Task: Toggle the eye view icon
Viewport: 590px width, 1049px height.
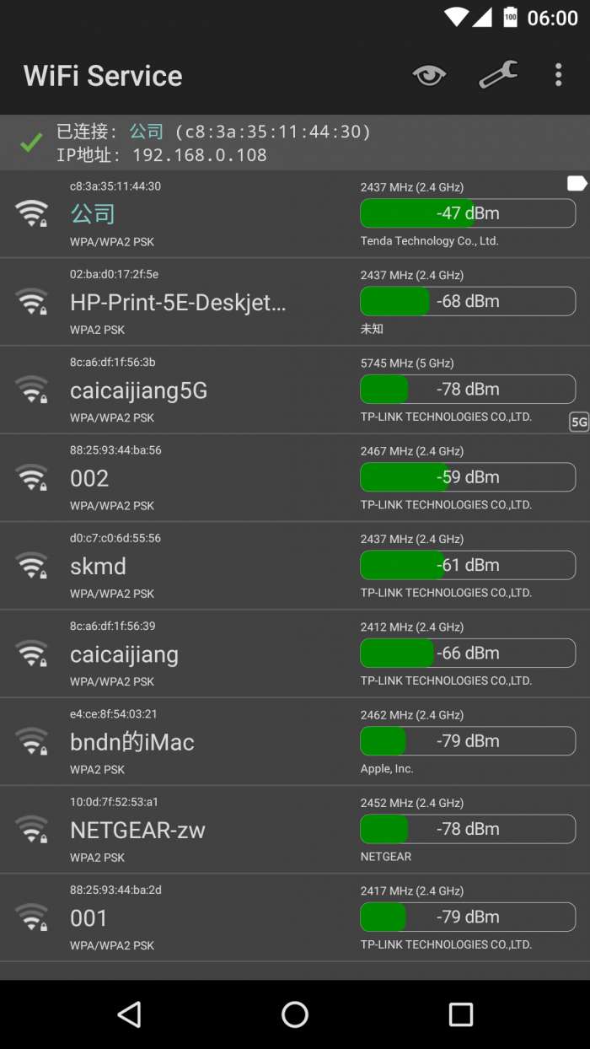Action: (x=429, y=76)
